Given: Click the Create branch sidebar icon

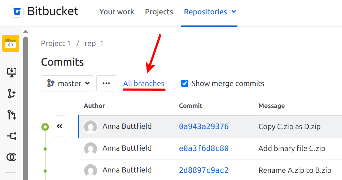Looking at the screenshot, I should tap(11, 94).
